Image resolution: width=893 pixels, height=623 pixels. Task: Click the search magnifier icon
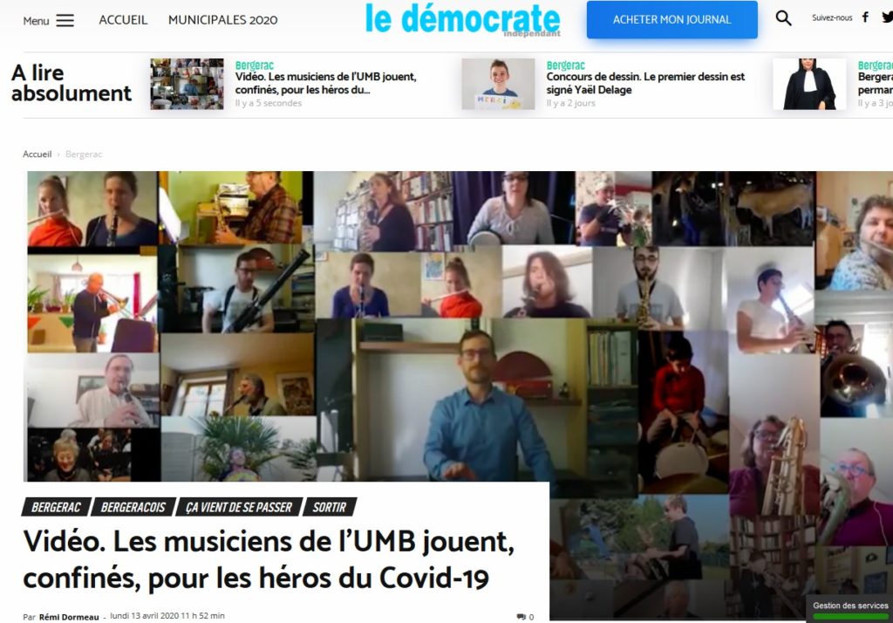784,18
